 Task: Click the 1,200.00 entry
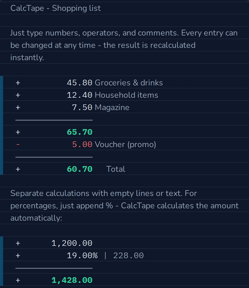(x=72, y=243)
